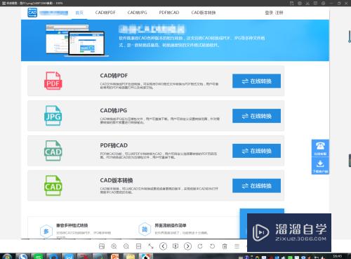Click 在线转换 button for CAD转PDF

tap(256, 81)
